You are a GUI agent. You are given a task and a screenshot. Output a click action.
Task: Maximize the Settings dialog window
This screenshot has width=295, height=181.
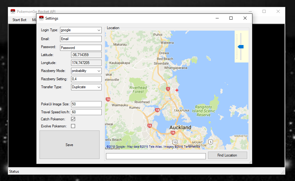[231, 18]
